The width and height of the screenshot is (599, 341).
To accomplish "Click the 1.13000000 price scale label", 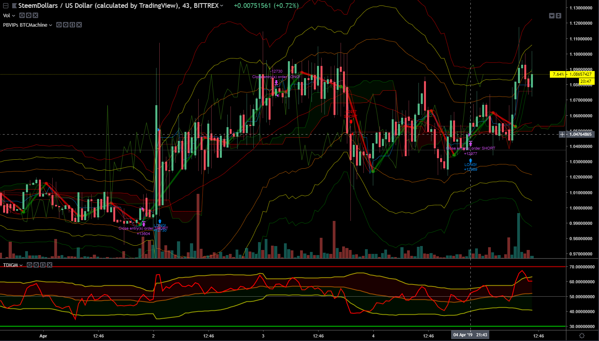I will pyautogui.click(x=581, y=8).
